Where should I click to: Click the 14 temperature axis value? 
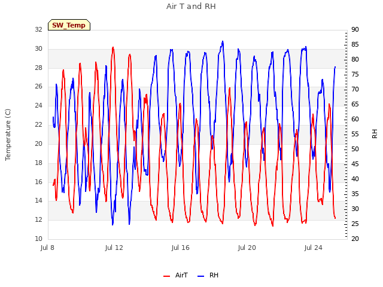38,201
